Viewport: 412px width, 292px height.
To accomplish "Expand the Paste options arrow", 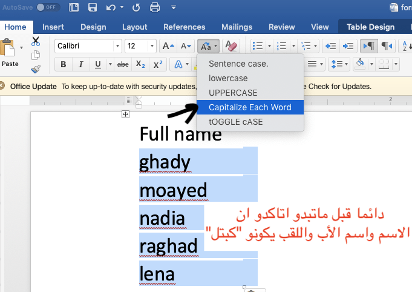I will (22, 47).
